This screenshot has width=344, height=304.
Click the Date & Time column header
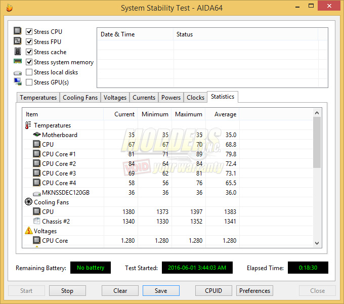pyautogui.click(x=135, y=34)
